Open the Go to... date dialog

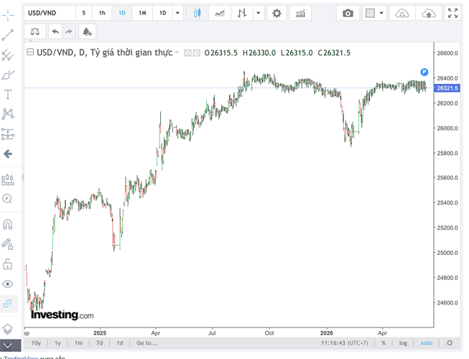[147, 343]
